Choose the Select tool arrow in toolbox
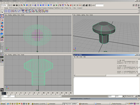 tap(2, 16)
